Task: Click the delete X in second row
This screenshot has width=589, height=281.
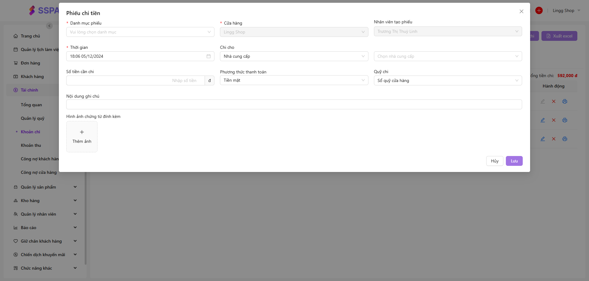Action: tap(554, 120)
